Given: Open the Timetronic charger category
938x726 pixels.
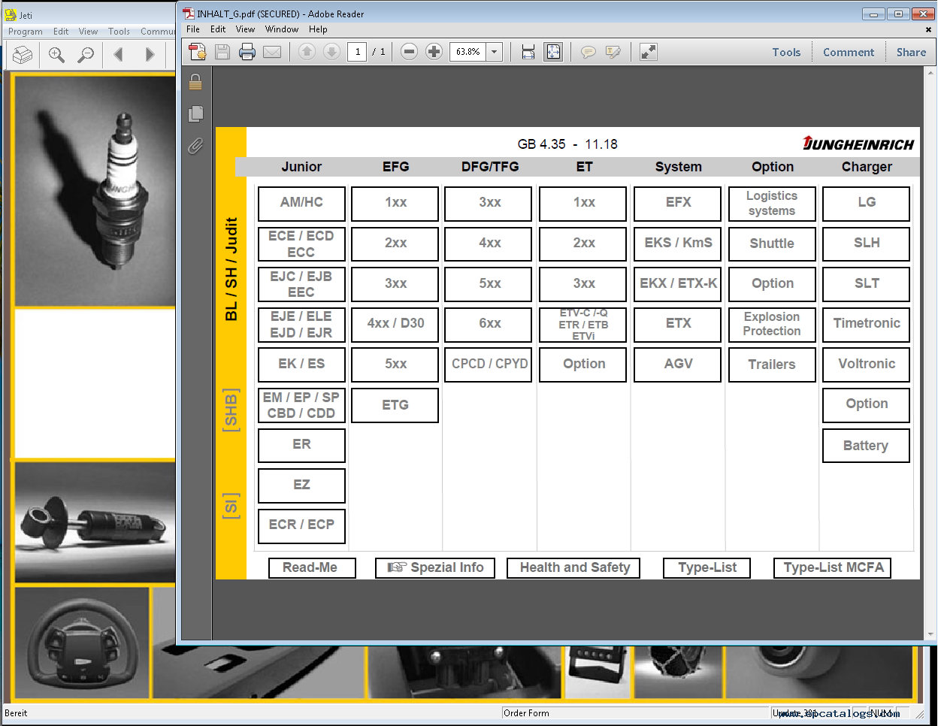Looking at the screenshot, I should (866, 324).
